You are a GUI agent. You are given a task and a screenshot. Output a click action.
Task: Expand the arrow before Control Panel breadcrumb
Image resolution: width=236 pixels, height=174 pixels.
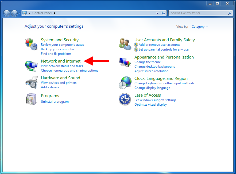click(29, 13)
